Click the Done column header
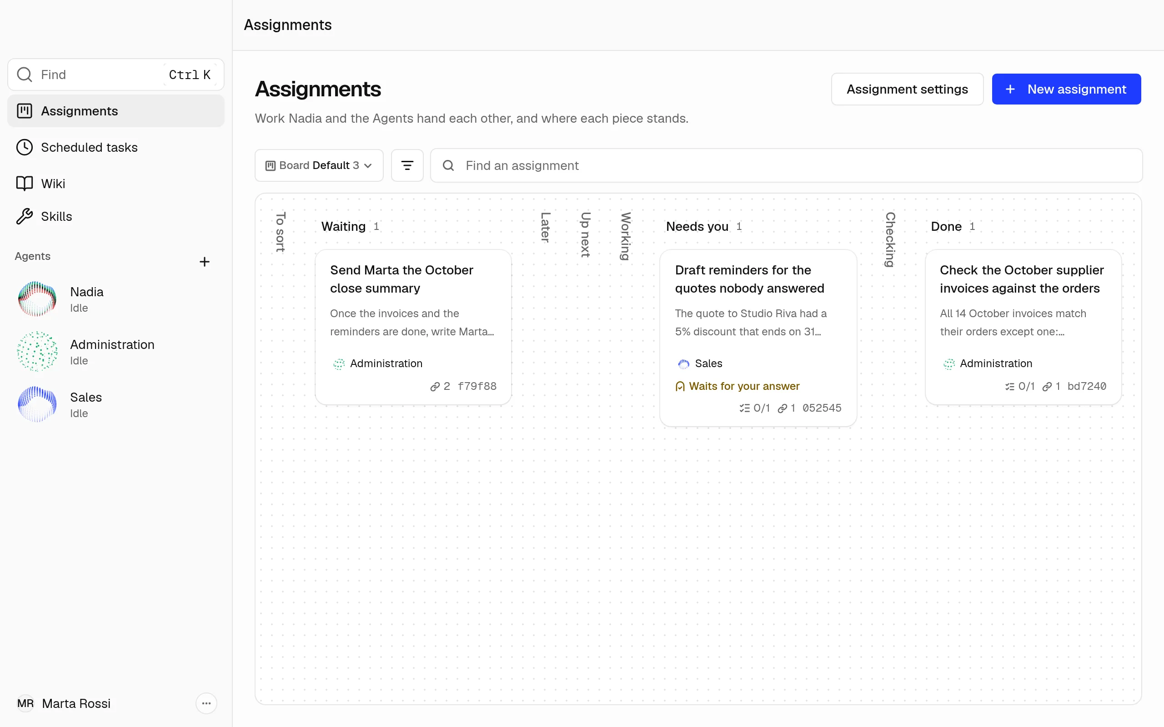This screenshot has height=727, width=1164. [946, 226]
